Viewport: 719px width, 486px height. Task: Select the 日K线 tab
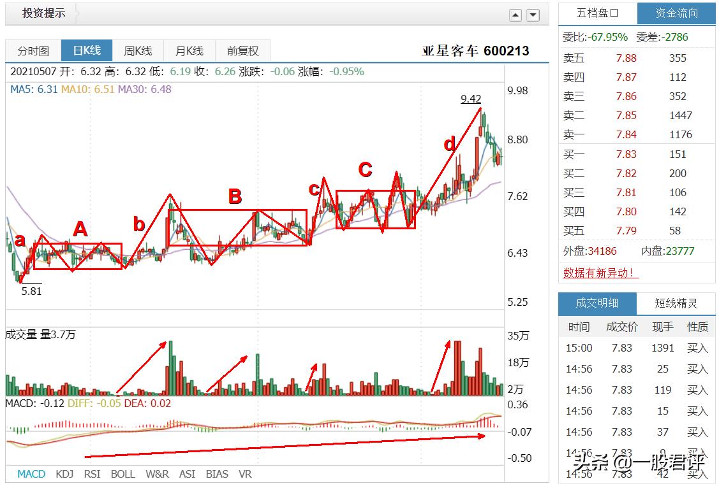(87, 50)
